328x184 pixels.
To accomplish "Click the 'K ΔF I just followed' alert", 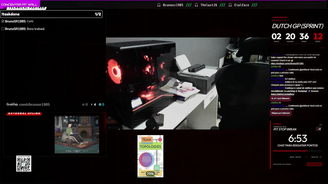I will [280, 98].
